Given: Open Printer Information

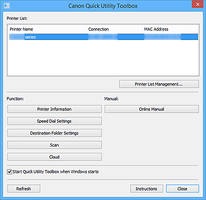Looking at the screenshot, I should pyautogui.click(x=54, y=109).
